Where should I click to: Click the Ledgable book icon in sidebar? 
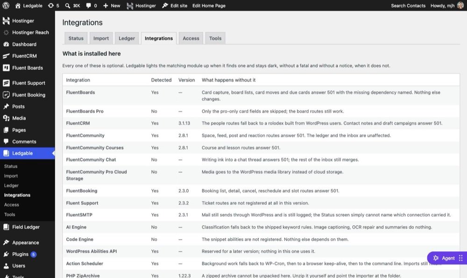6,153
